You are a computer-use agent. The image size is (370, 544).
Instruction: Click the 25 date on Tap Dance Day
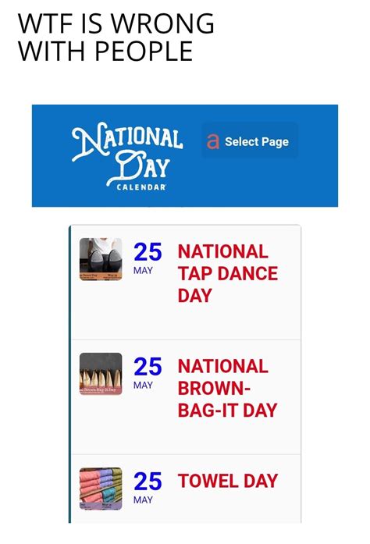coord(148,252)
